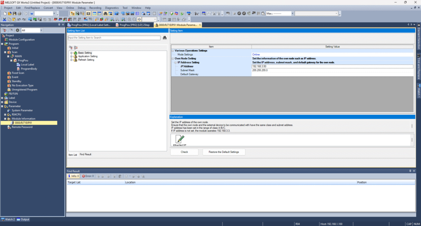Select 0000:RJ71EIP91 module in Navigation tree
Screen dimensions: 421x226
(x=23, y=123)
